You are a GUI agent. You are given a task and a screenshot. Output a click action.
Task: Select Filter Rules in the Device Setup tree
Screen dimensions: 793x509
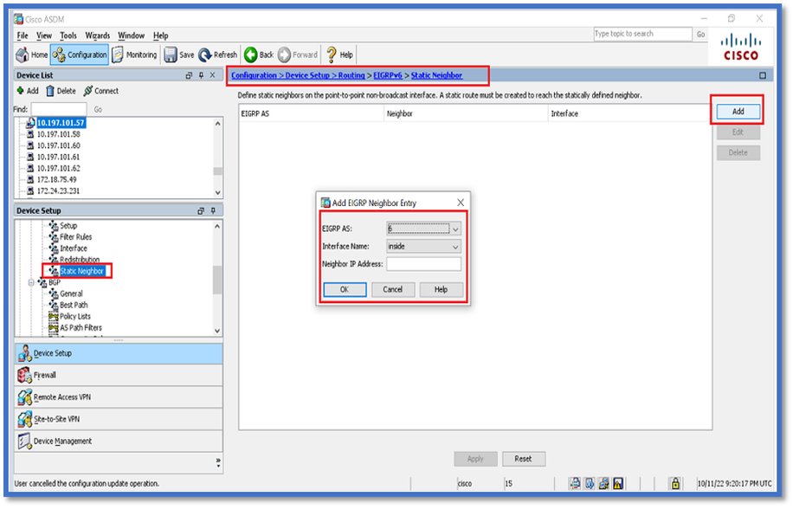(76, 237)
